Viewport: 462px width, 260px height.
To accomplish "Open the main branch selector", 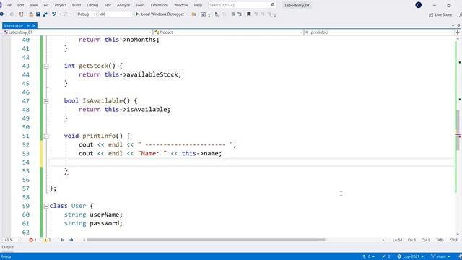I will [x=441, y=256].
